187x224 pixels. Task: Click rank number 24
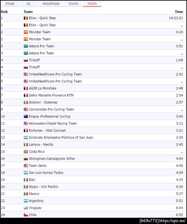3,215
